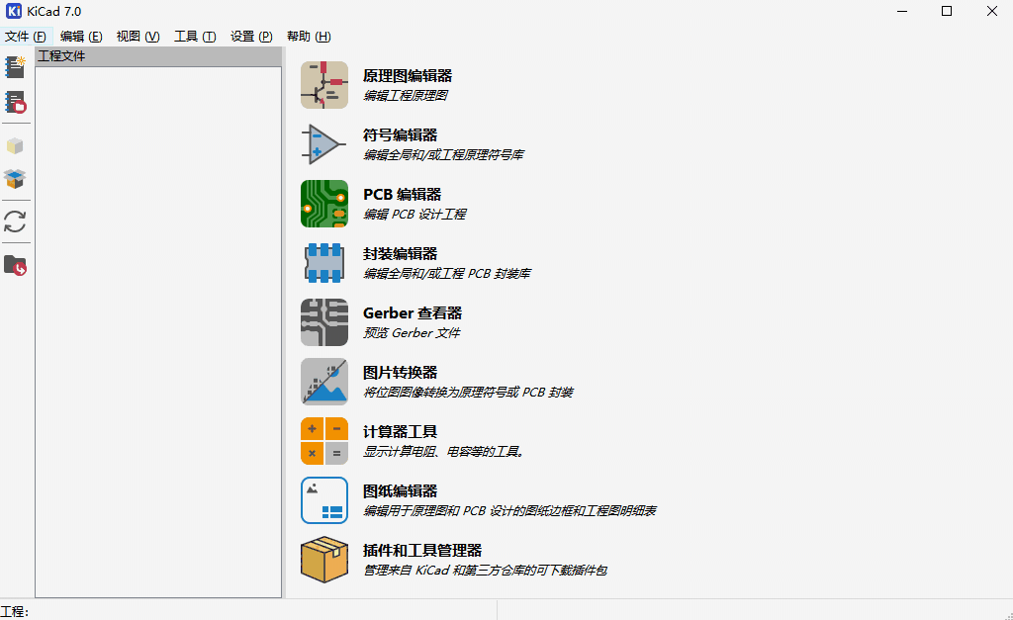Create a new project from the sidebar
This screenshot has width=1013, height=620.
16,66
